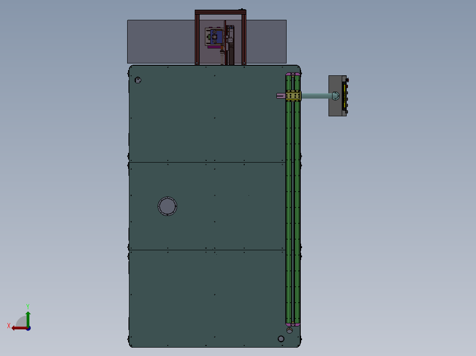Select the red-brown top crossbar of the frame
The image size is (476, 356).
(220, 12)
